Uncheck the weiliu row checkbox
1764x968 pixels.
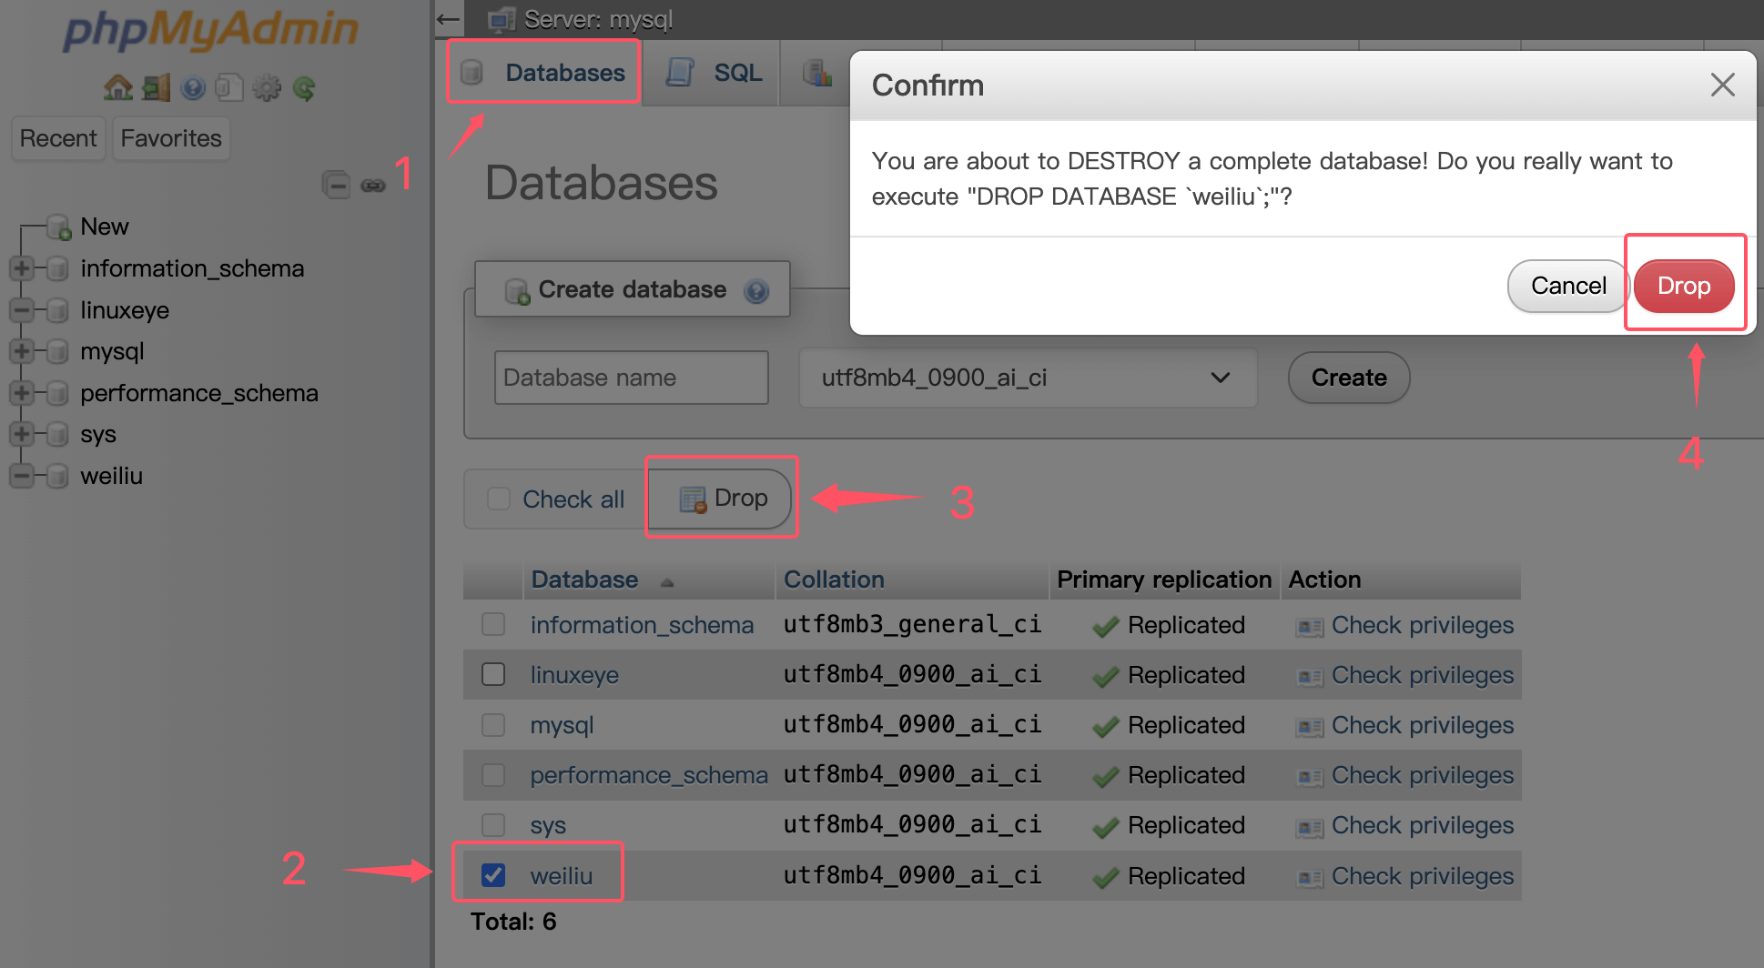point(493,875)
